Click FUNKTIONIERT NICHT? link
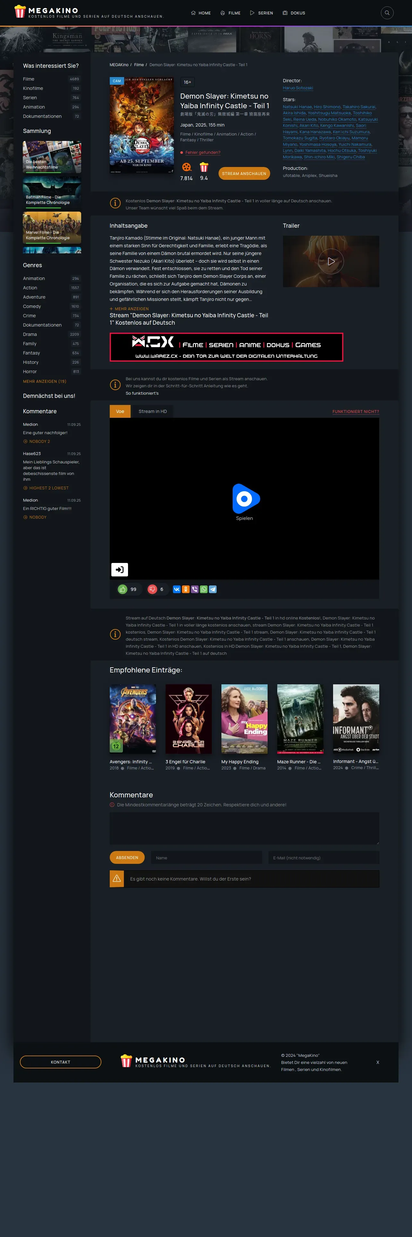This screenshot has width=412, height=1237. coord(356,412)
